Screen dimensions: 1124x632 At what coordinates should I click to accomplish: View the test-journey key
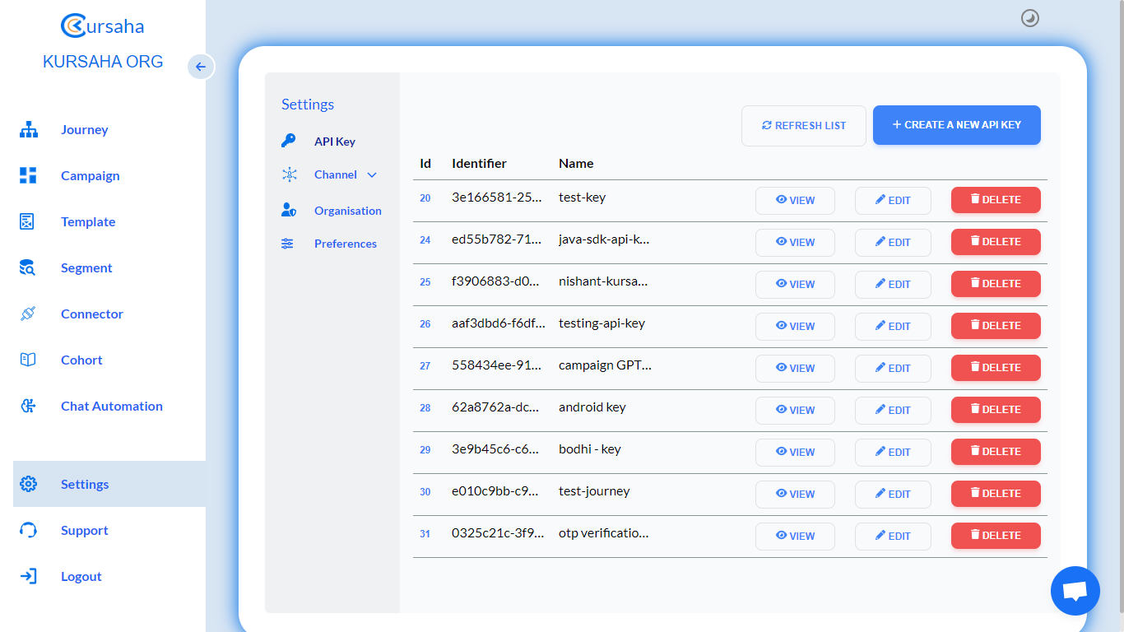[x=795, y=495]
